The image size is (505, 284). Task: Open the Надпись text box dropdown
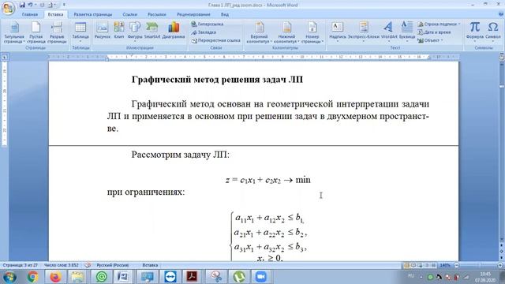pos(338,32)
